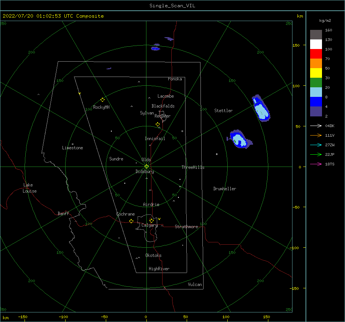
Task: Click the Lake Louise label
Action: coord(30,188)
